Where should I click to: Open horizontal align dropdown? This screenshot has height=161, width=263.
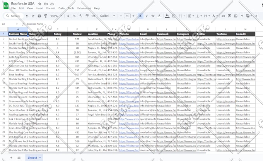pos(191,16)
